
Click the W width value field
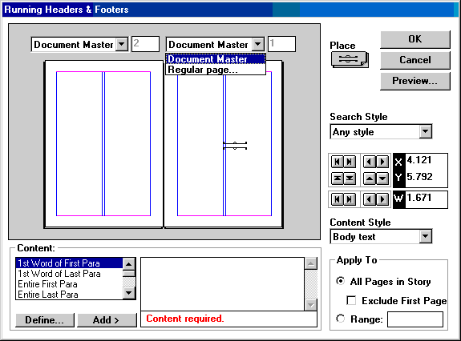coord(426,199)
